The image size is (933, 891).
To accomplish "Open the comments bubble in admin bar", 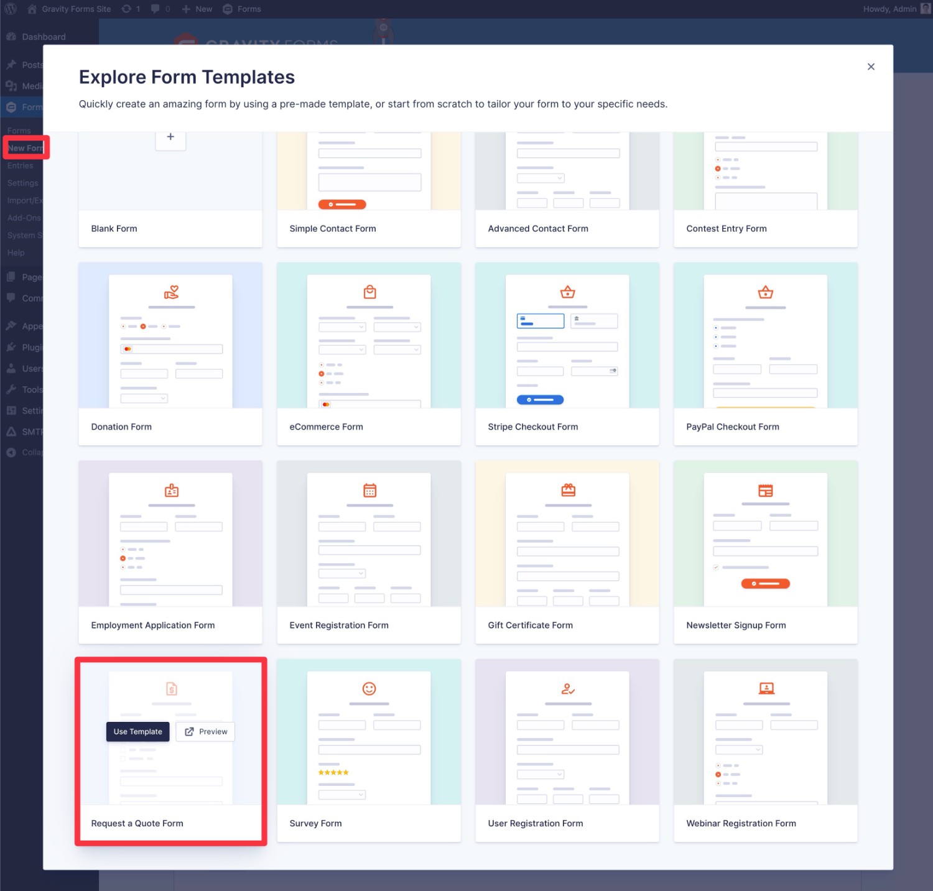I will pyautogui.click(x=160, y=9).
